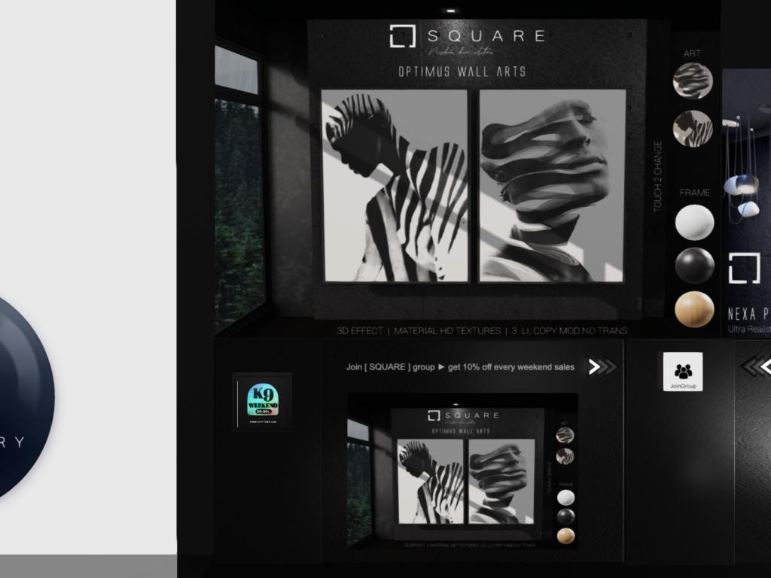The height and width of the screenshot is (578, 771).
Task: Open the K9 Weekend sale sign
Action: (x=263, y=402)
